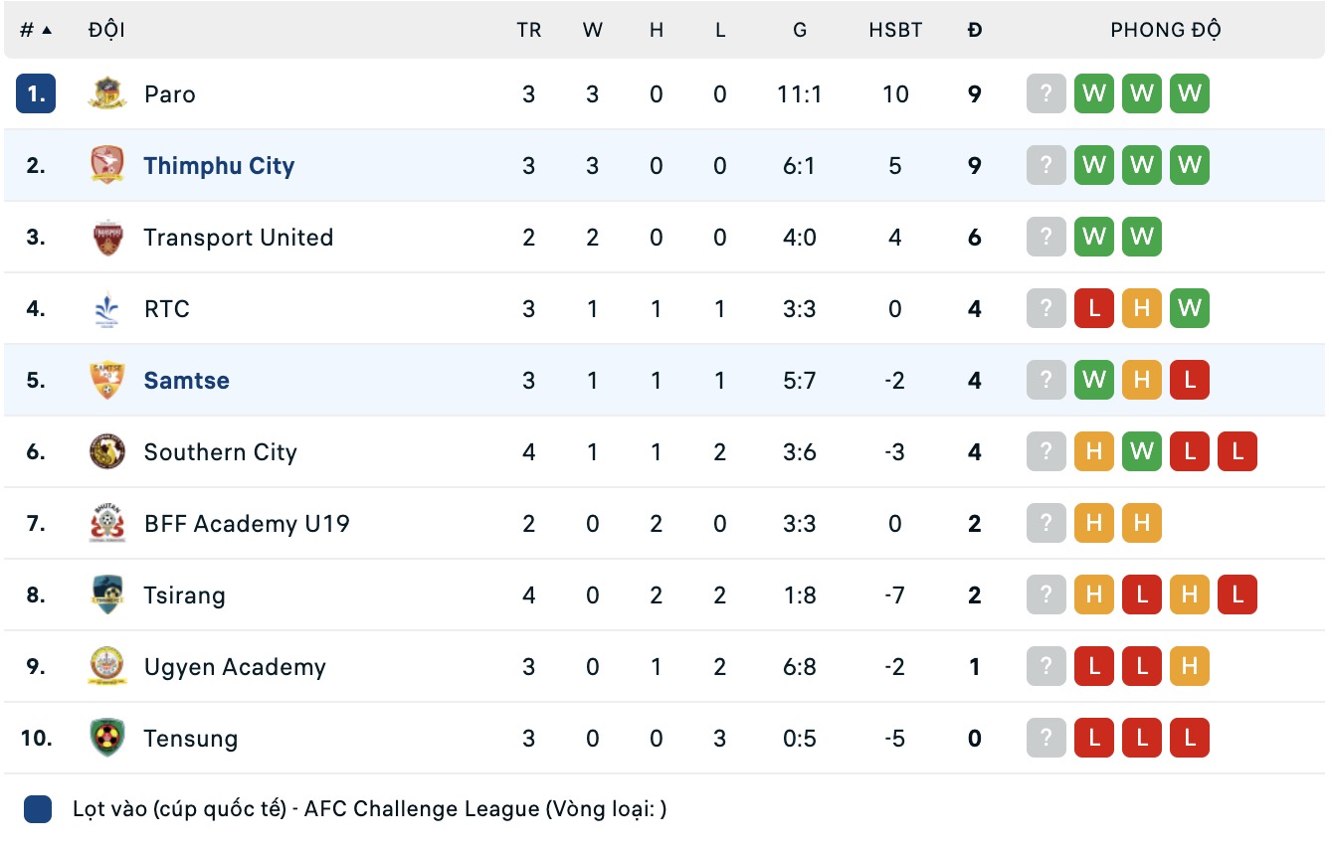
Task: Click RTC's red L form badge
Action: tap(1093, 309)
